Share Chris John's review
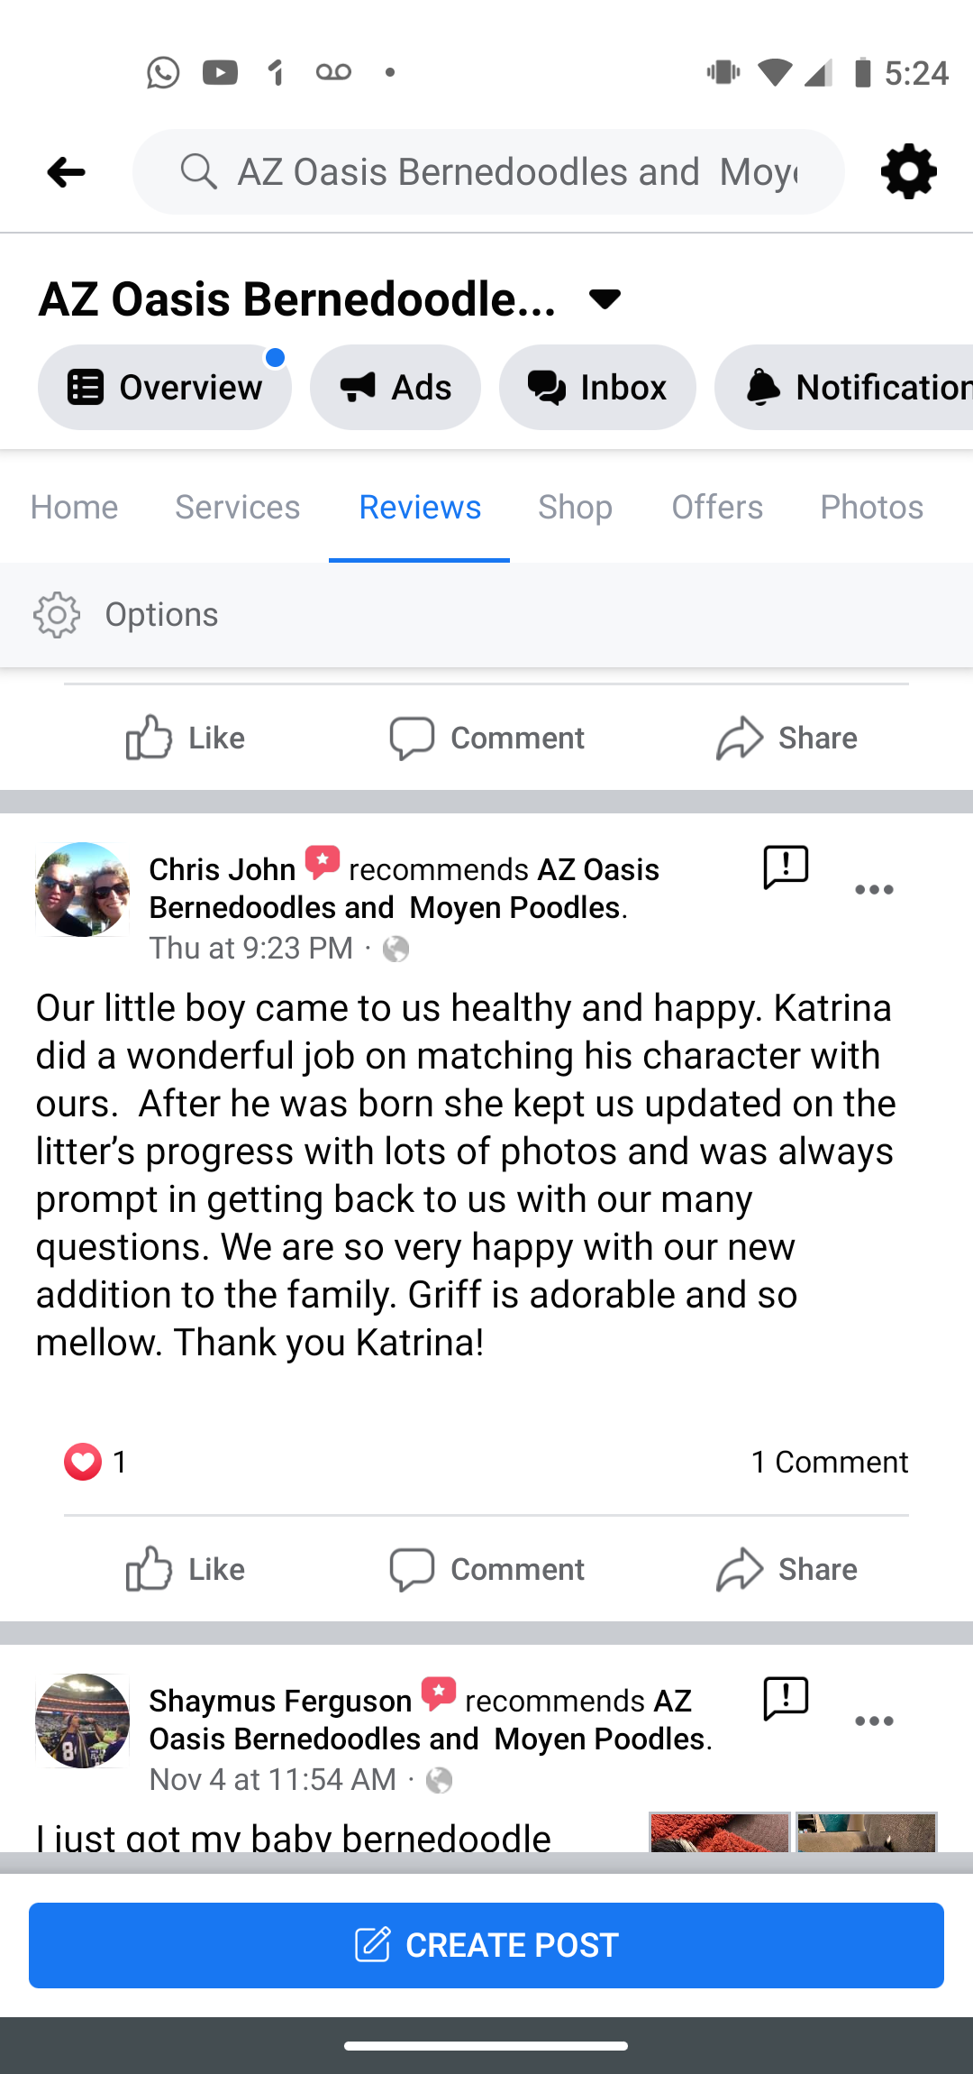The height and width of the screenshot is (2074, 973). (x=787, y=1569)
